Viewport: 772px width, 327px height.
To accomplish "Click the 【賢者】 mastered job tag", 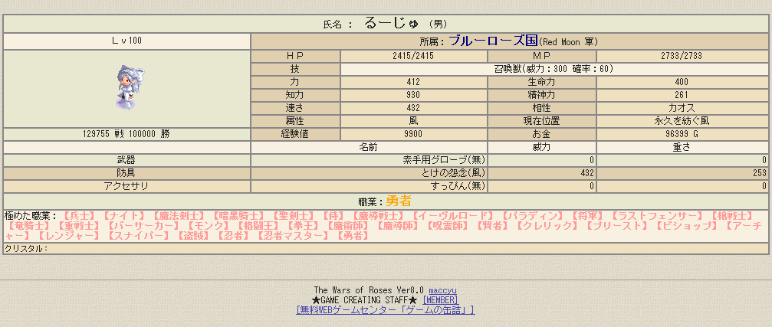I will pos(493,226).
